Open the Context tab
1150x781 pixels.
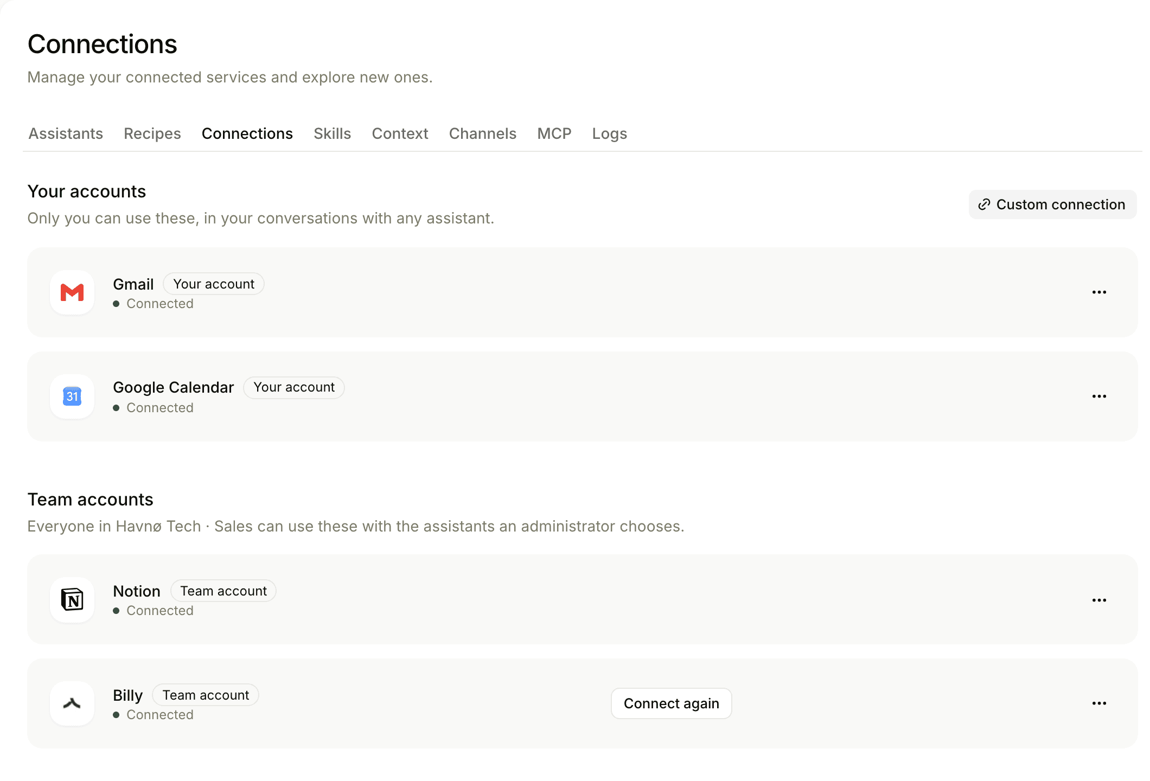click(400, 133)
